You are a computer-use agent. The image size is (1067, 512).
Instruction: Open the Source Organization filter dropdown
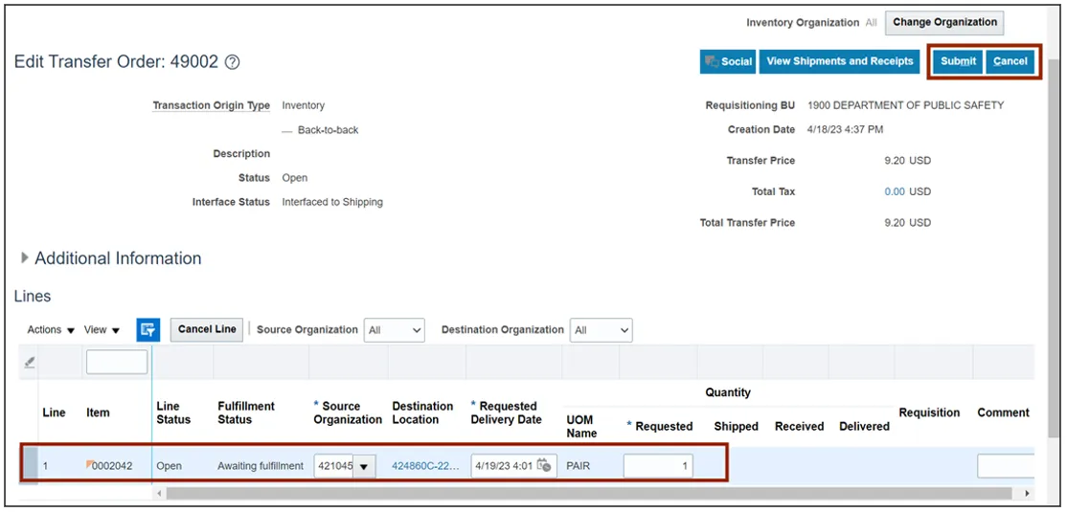tap(394, 330)
